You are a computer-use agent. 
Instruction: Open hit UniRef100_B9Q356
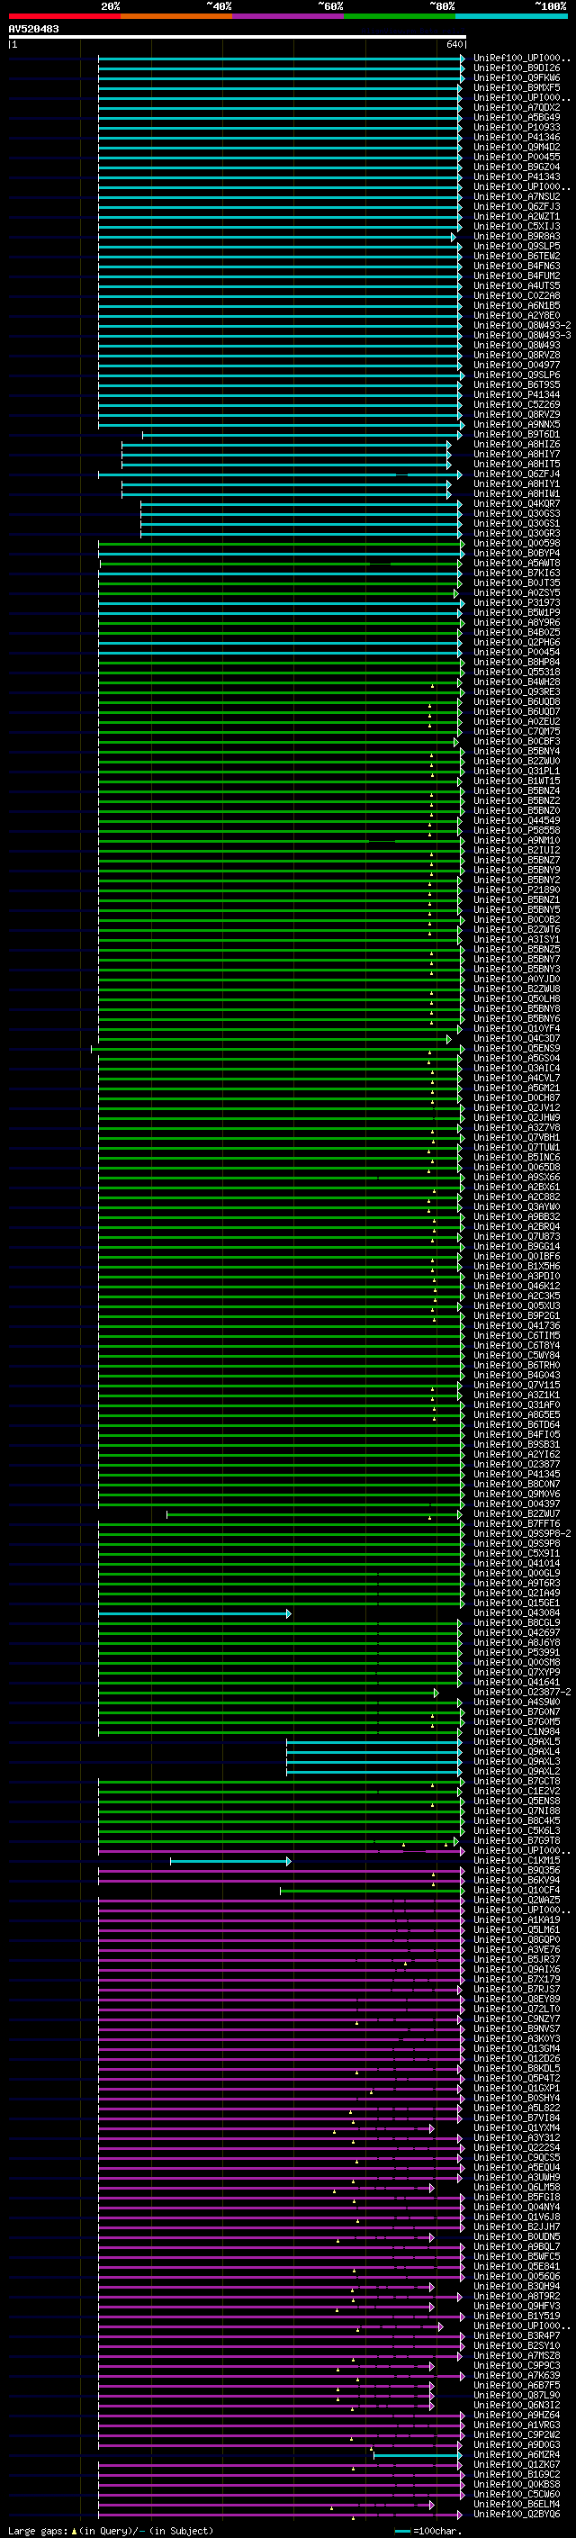click(517, 1870)
